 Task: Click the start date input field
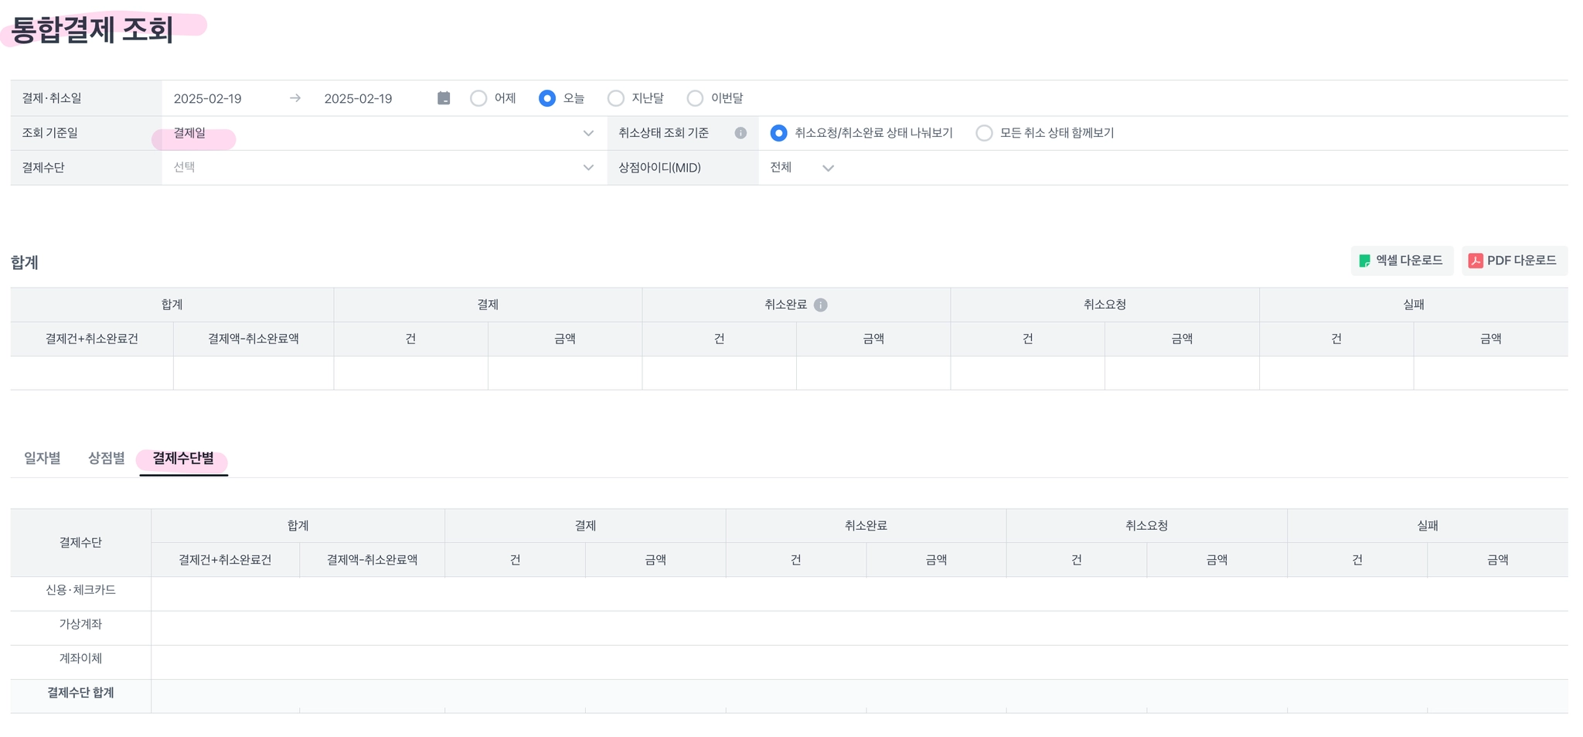(x=208, y=99)
